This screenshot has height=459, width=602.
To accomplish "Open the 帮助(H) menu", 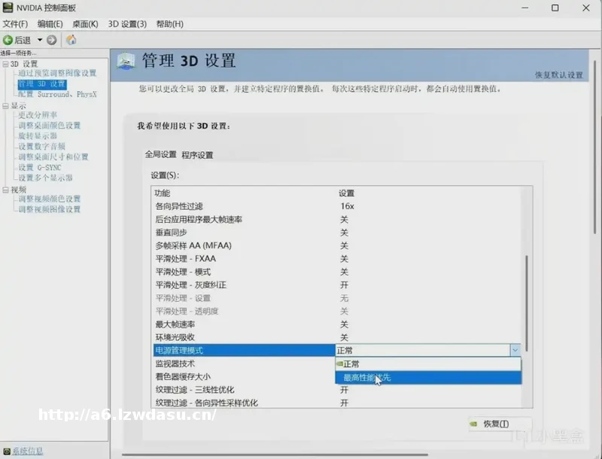I will pos(169,24).
